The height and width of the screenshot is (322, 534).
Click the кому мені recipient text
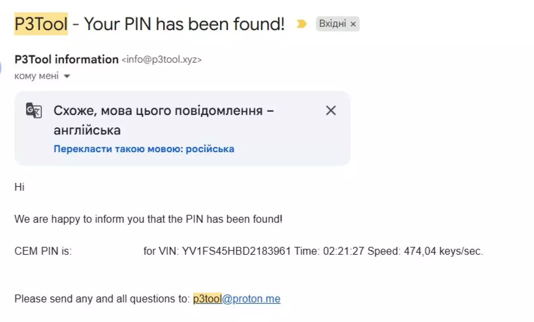click(36, 76)
